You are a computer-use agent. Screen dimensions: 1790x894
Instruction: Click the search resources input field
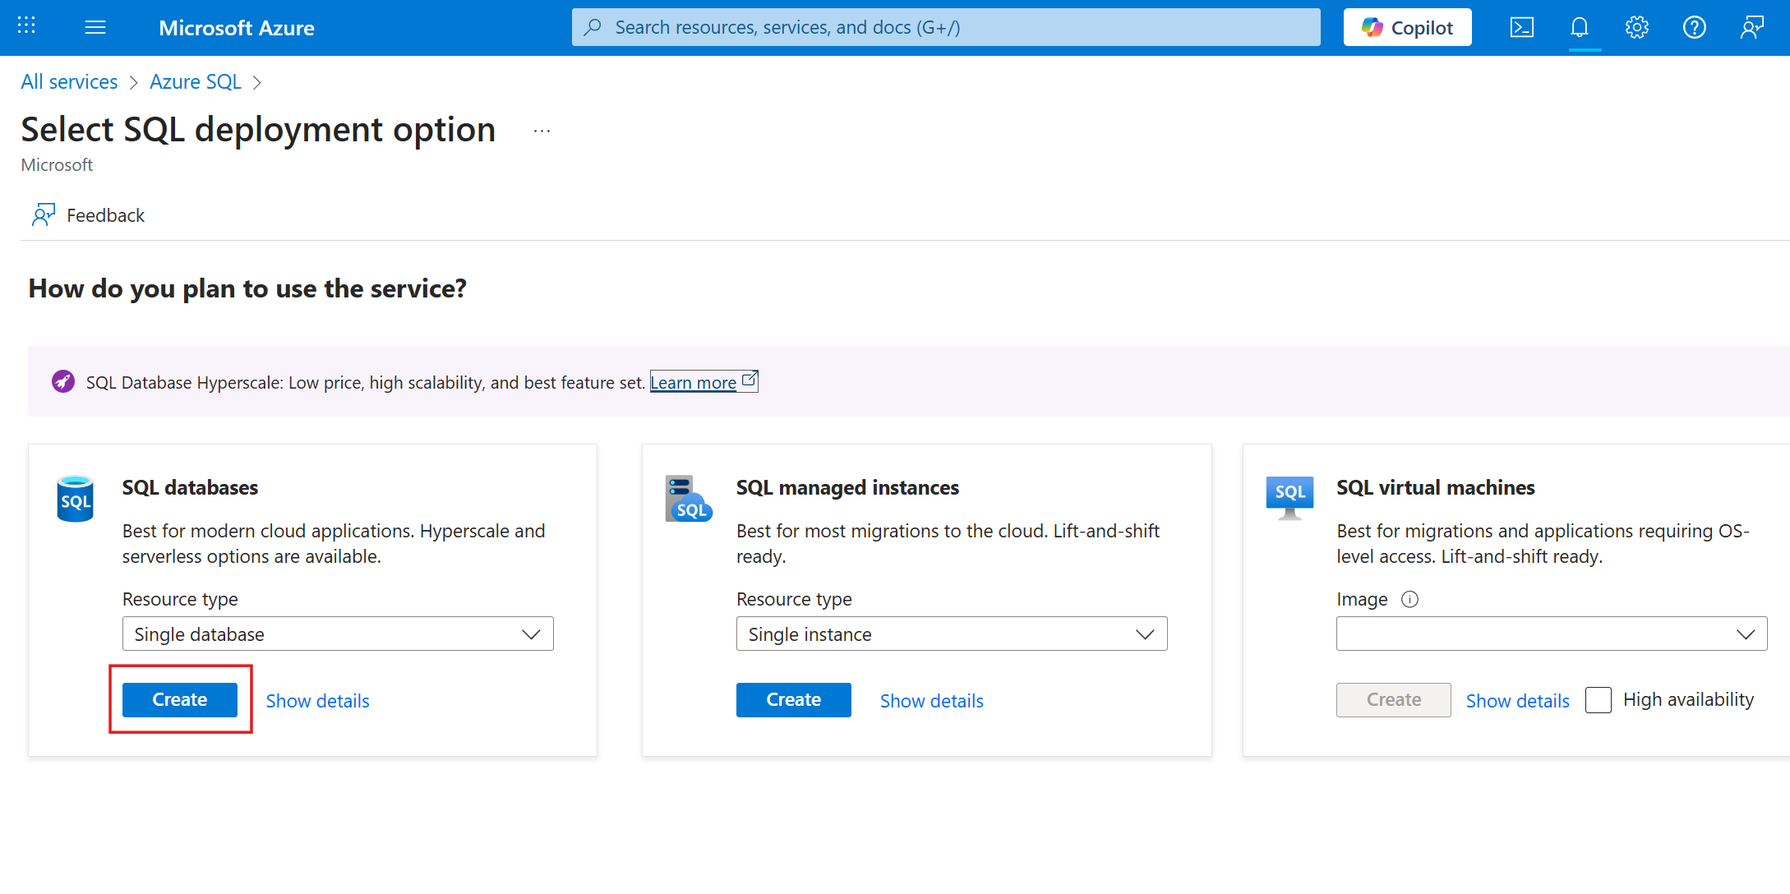[x=945, y=26]
